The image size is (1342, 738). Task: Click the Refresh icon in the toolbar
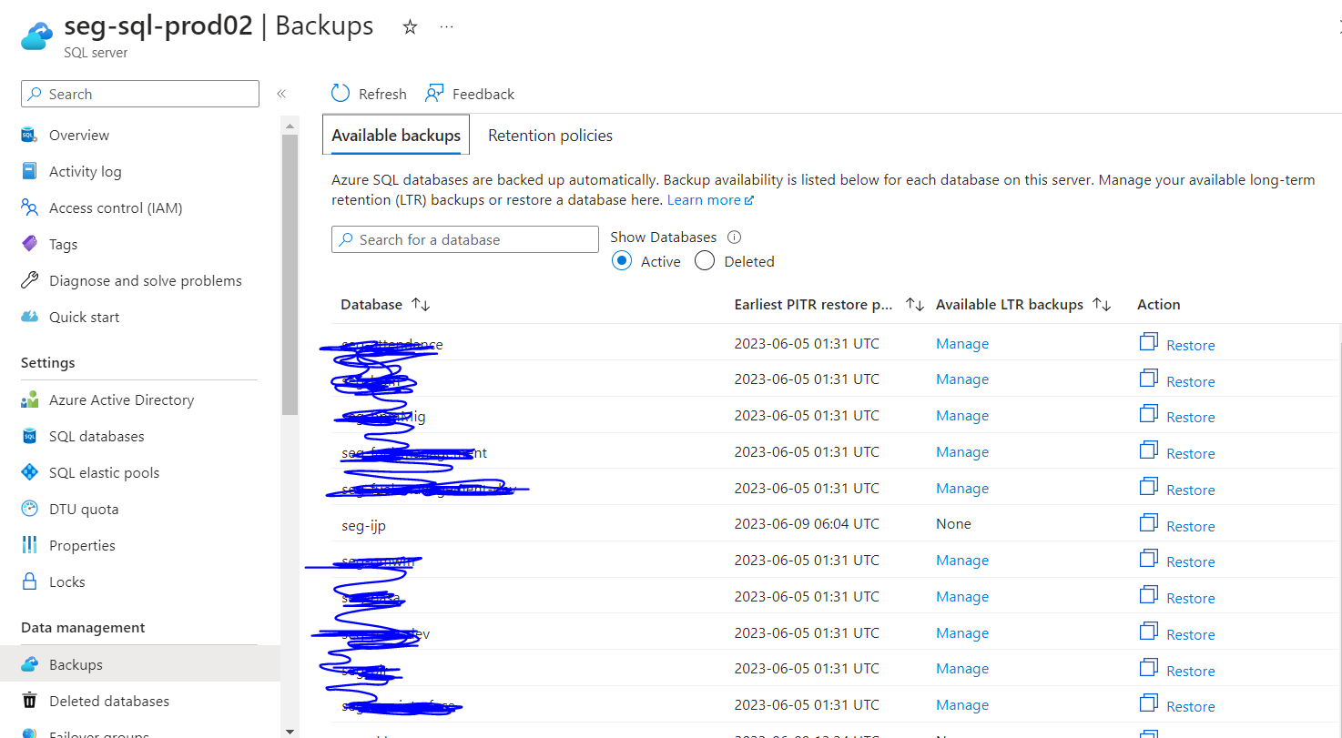pyautogui.click(x=341, y=93)
